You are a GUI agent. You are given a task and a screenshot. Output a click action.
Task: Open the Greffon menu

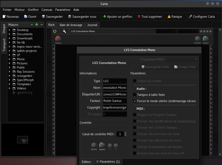point(33,10)
